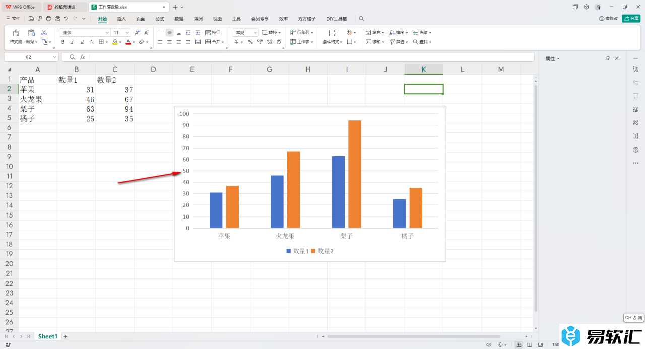Select the Sheet1 worksheet tab
This screenshot has height=349, width=645.
coord(48,336)
